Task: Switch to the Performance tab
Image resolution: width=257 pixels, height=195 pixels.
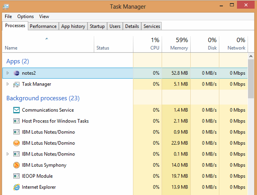Action: pyautogui.click(x=43, y=26)
